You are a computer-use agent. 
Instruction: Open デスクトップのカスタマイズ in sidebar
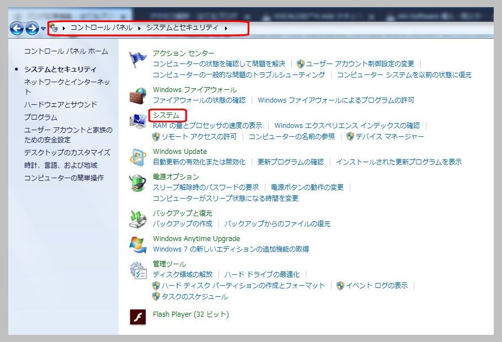click(67, 152)
